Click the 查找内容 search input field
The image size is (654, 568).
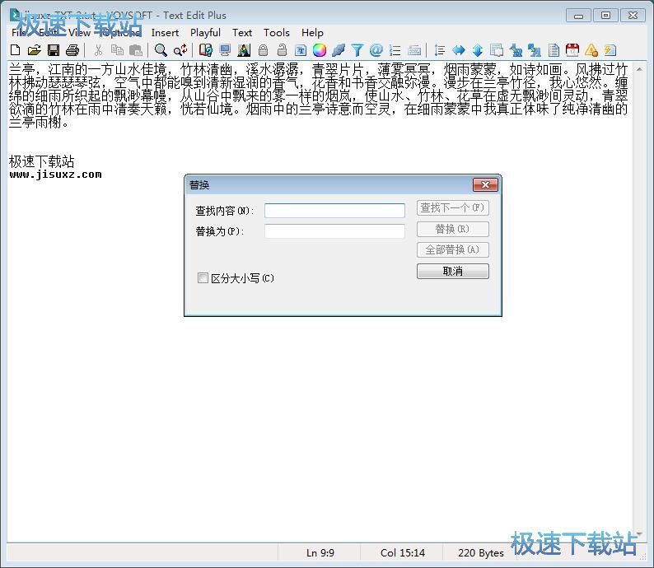tap(334, 211)
